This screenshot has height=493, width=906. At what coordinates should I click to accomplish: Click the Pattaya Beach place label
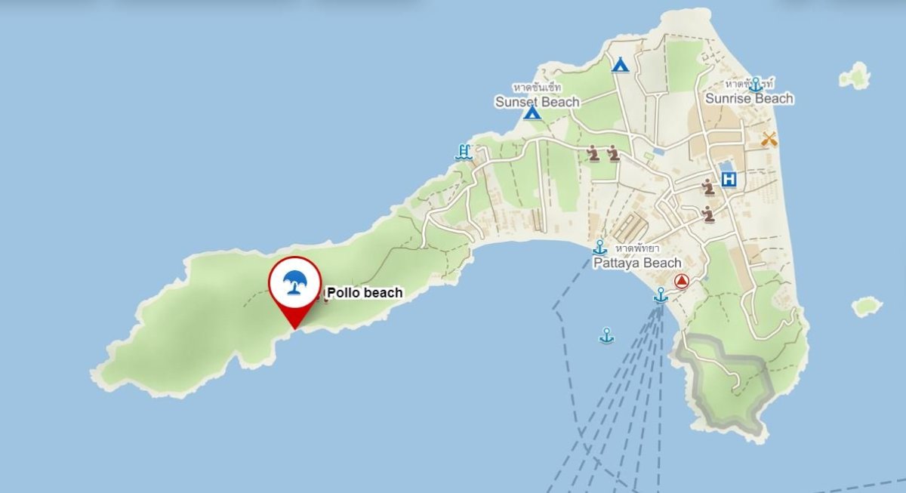coord(637,263)
